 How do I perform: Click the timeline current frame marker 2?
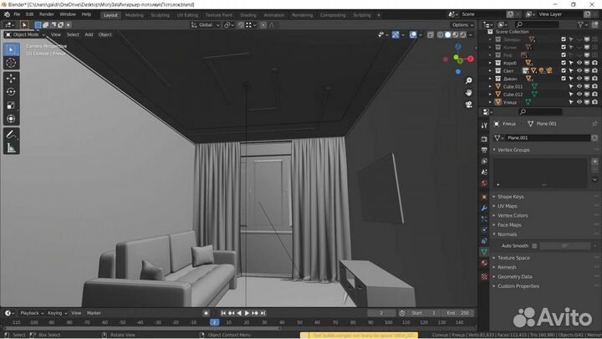215,322
